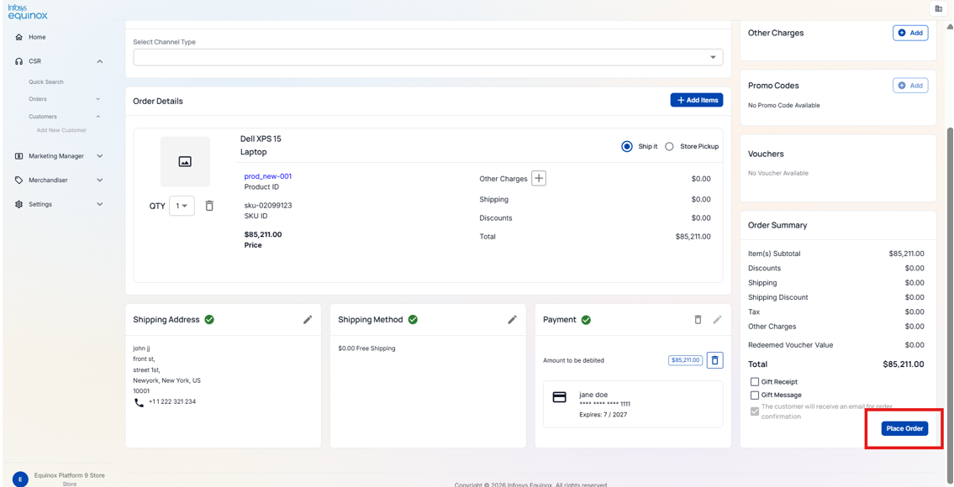This screenshot has width=954, height=487.
Task: Open the Select Channel Type dropdown
Action: point(429,57)
